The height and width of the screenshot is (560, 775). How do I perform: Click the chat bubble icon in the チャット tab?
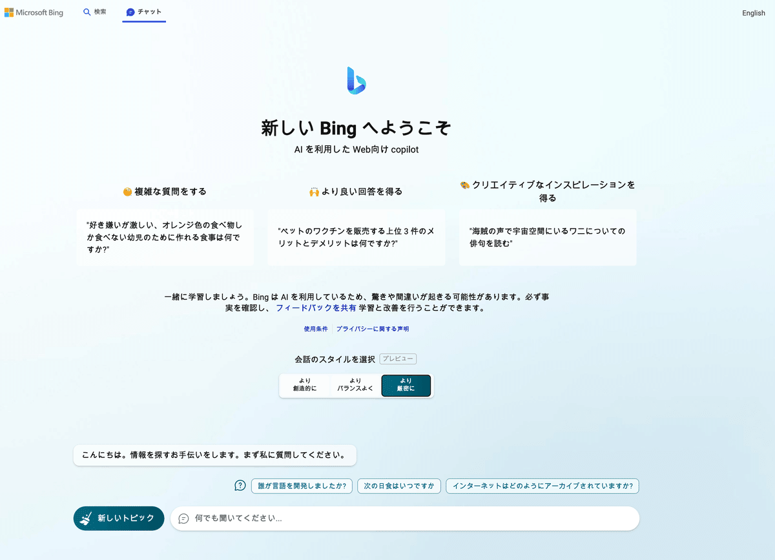[131, 12]
